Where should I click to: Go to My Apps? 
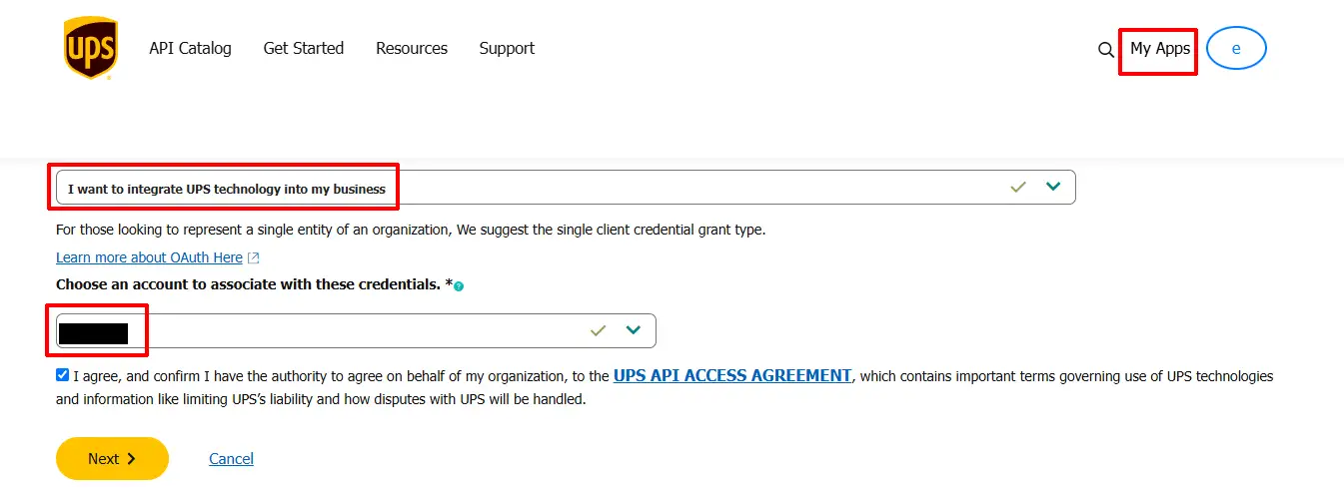coord(1160,48)
